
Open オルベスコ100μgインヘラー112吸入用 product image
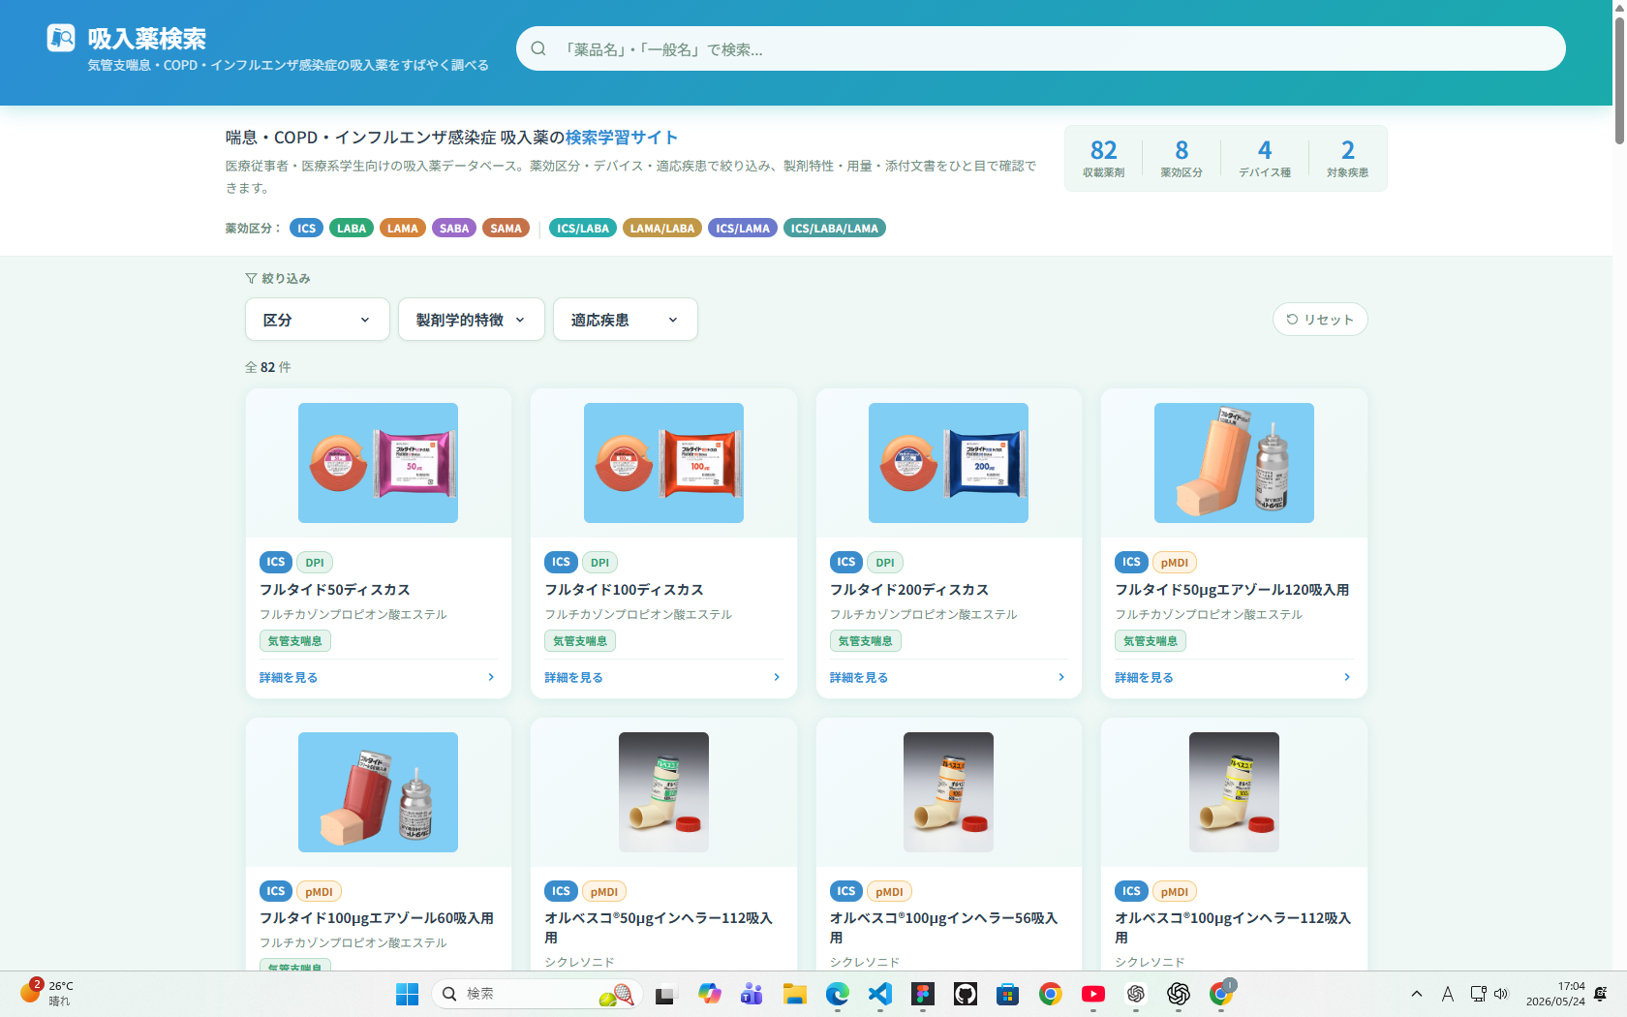[x=1234, y=792]
